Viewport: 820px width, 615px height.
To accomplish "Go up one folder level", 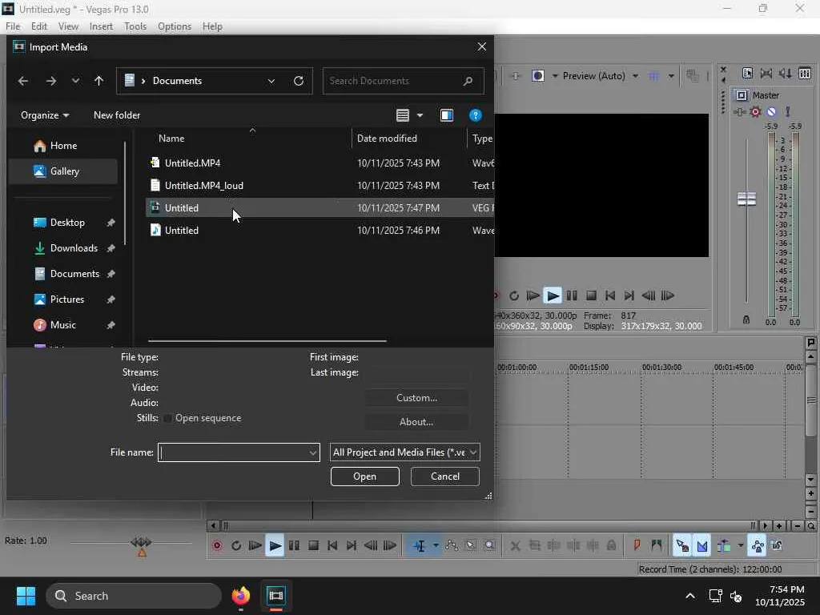I will 98,81.
